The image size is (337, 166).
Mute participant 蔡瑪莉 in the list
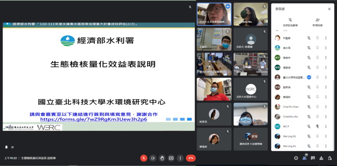pos(309,97)
